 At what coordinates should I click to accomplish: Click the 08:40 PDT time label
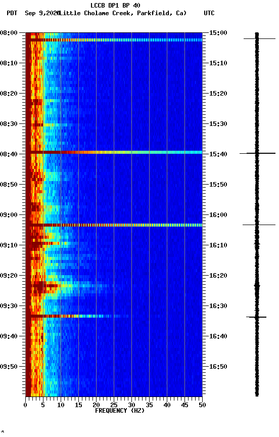[9, 154]
